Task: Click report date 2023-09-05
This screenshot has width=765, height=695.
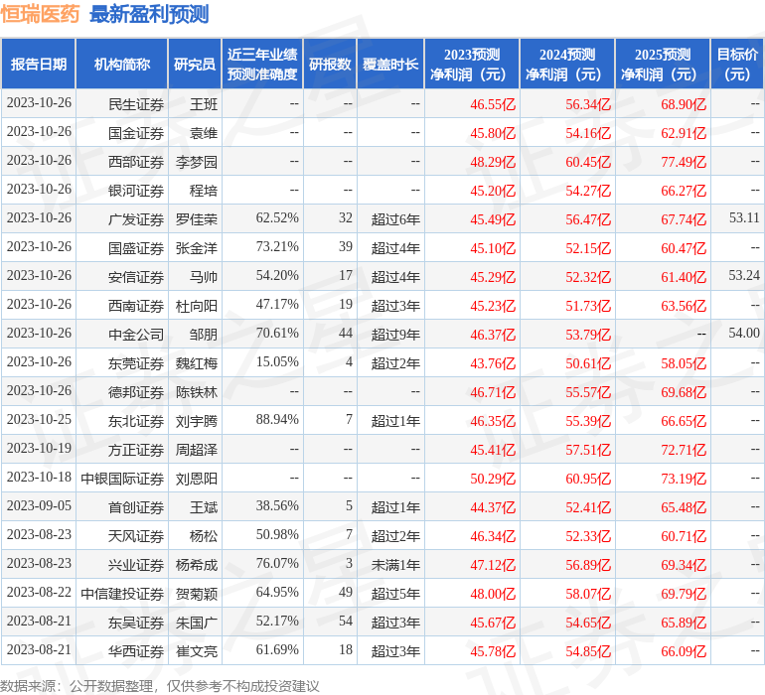Action: click(39, 505)
